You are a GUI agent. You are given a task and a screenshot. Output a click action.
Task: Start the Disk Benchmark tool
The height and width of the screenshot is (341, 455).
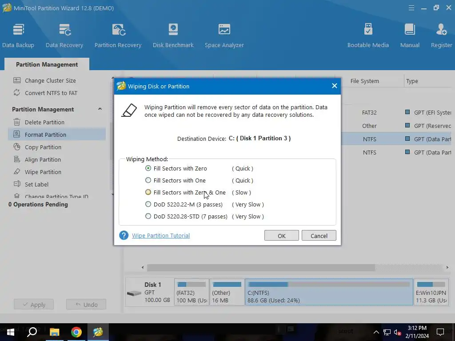[173, 36]
